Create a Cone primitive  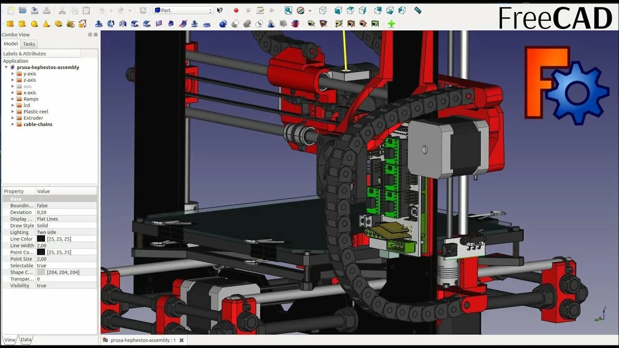point(46,24)
